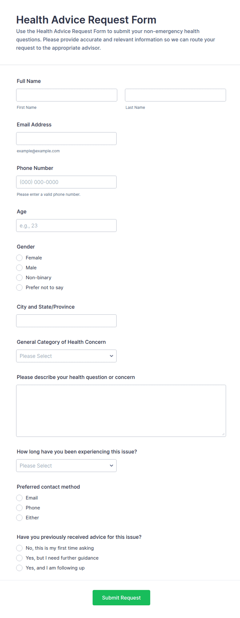Select Either as contact method
The image size is (240, 618).
19,518
